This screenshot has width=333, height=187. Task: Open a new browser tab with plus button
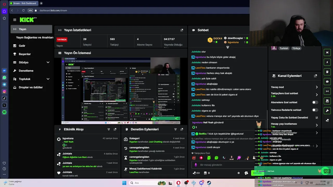41,3
